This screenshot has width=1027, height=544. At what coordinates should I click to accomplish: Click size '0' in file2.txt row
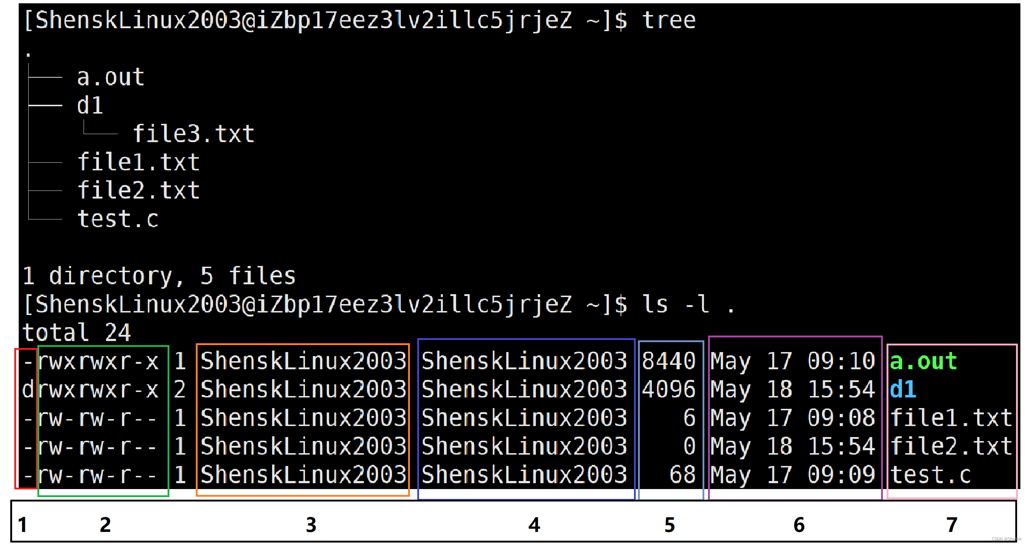(690, 447)
